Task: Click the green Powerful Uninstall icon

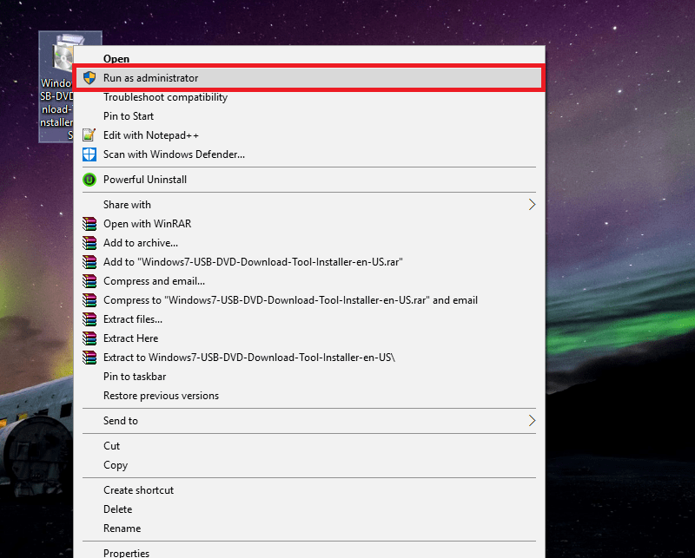Action: pyautogui.click(x=89, y=180)
